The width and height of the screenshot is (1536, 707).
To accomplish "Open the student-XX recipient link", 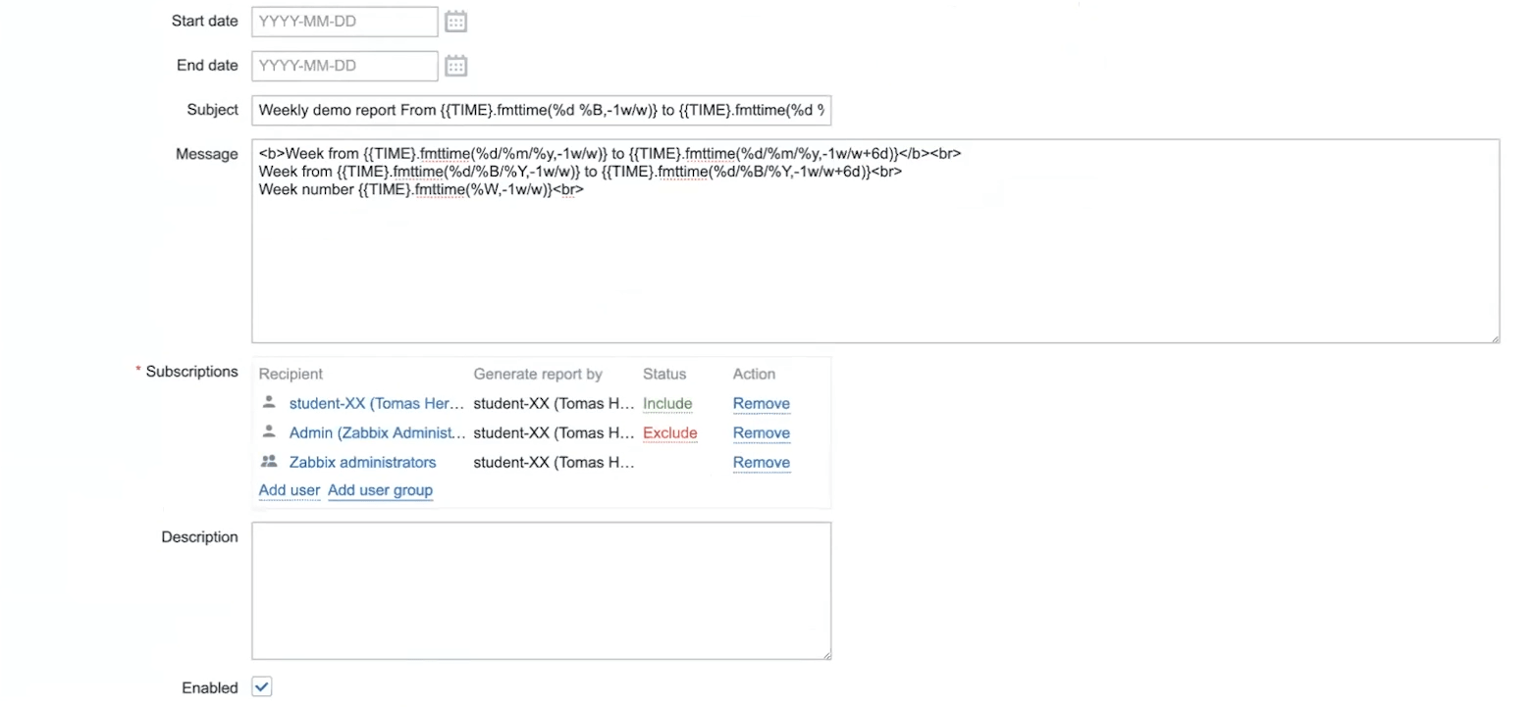I will click(376, 403).
